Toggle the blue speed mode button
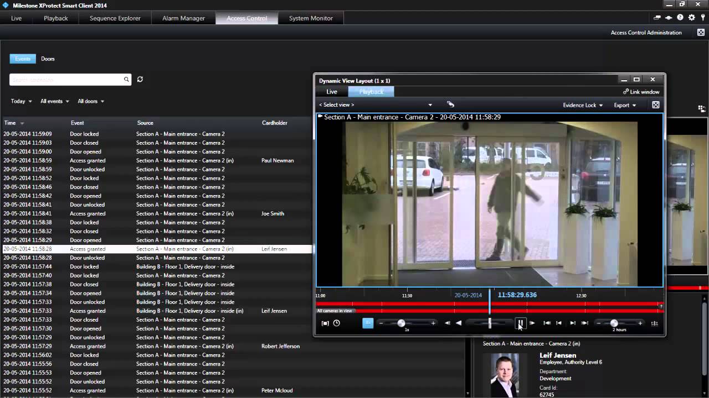Viewport: 709px width, 398px height. coord(368,323)
